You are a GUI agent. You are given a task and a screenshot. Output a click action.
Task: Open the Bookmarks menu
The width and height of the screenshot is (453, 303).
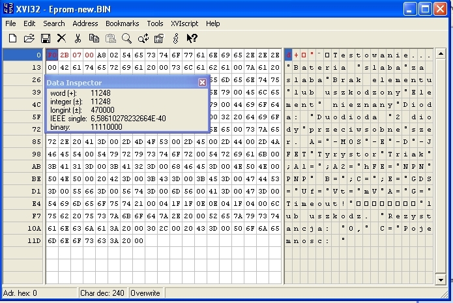coord(122,23)
